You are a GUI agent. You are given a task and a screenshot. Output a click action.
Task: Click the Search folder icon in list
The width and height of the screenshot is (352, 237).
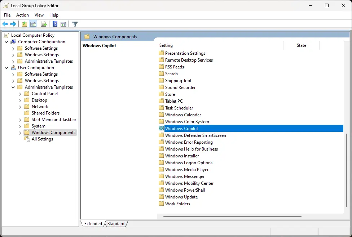(x=161, y=73)
